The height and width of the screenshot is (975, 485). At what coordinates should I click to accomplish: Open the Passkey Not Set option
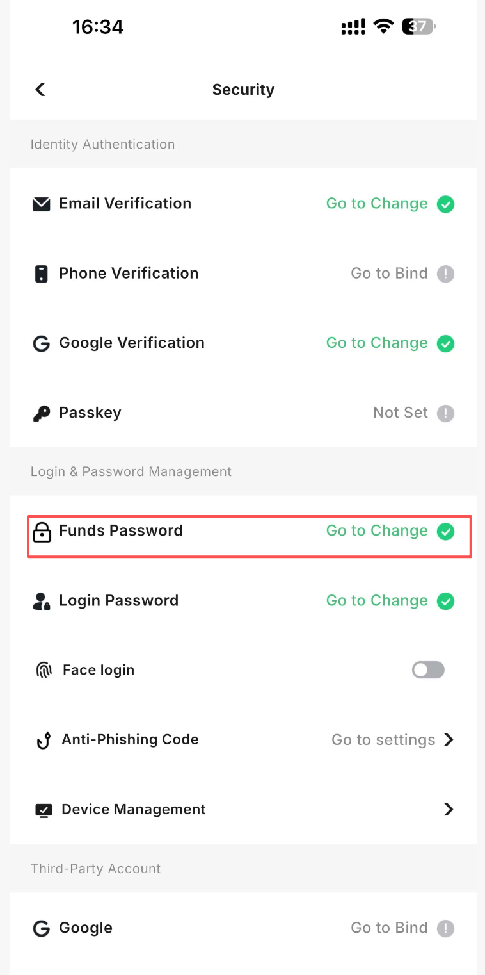400,413
